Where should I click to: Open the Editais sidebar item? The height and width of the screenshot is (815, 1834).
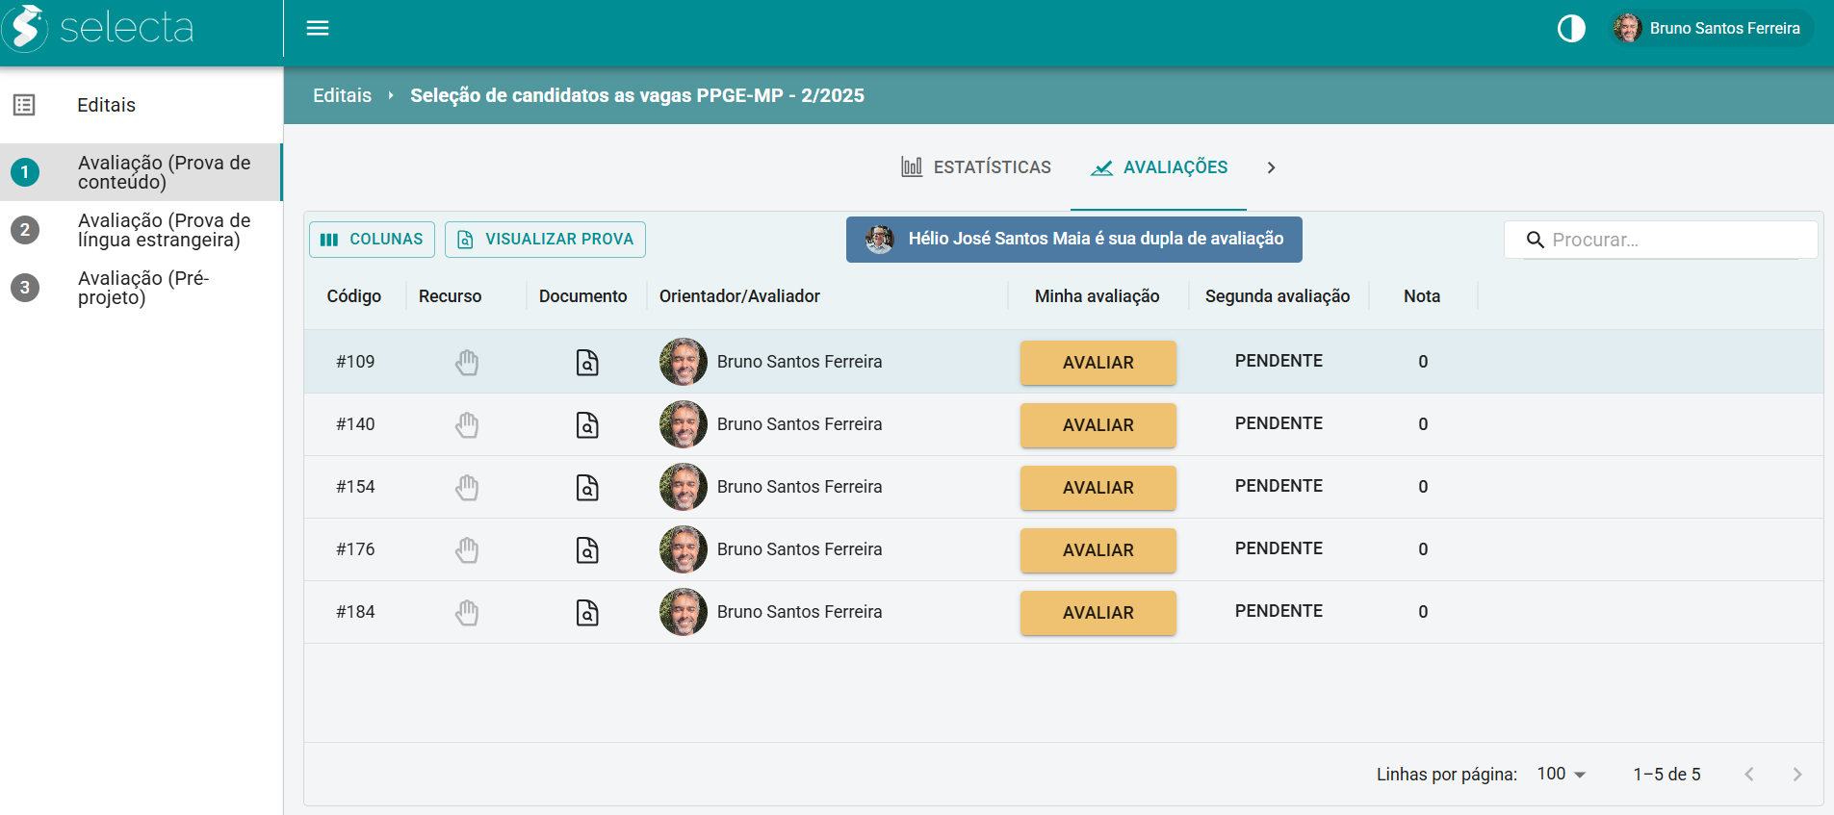(x=142, y=105)
